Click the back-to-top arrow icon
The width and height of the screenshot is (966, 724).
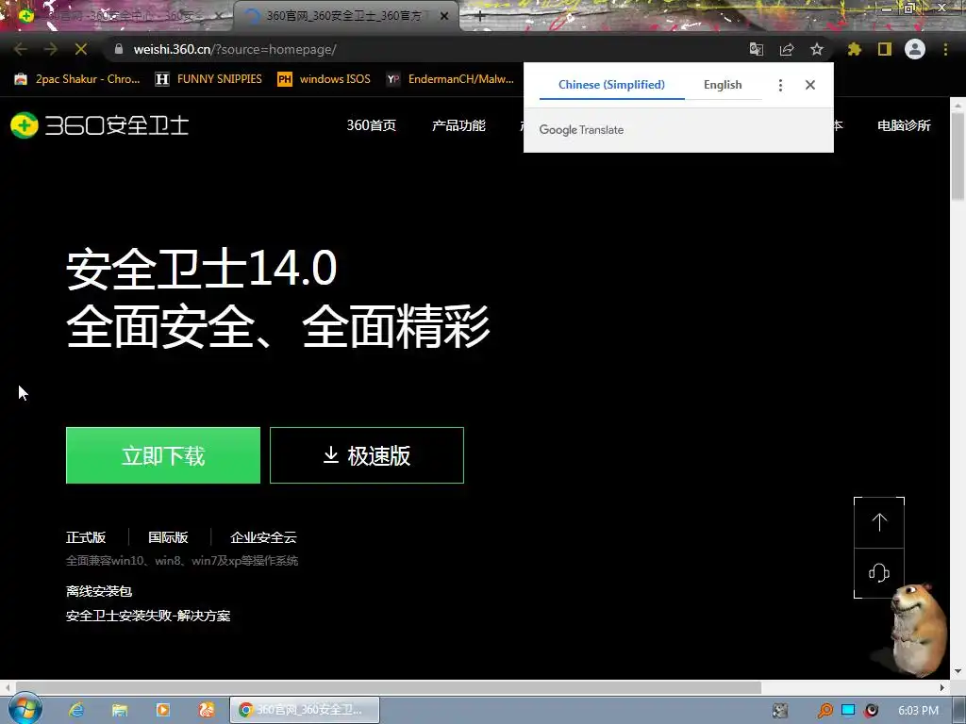pos(879,522)
